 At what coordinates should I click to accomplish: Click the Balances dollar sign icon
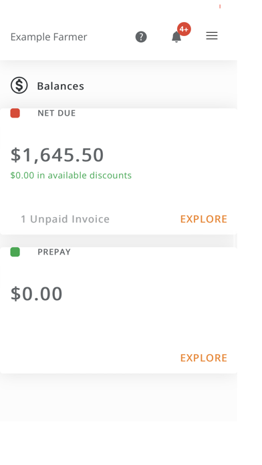tap(19, 86)
